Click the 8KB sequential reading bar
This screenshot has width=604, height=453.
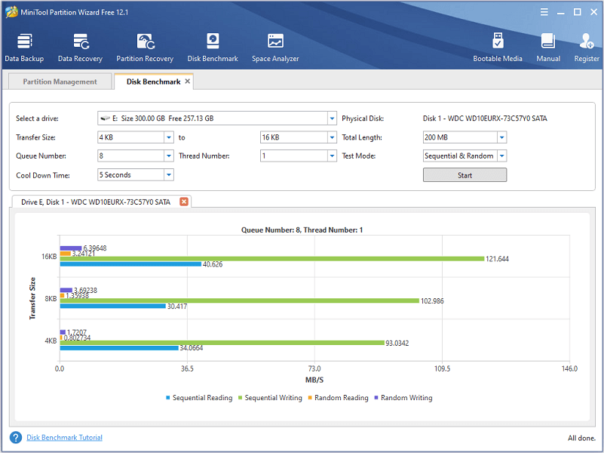[113, 306]
